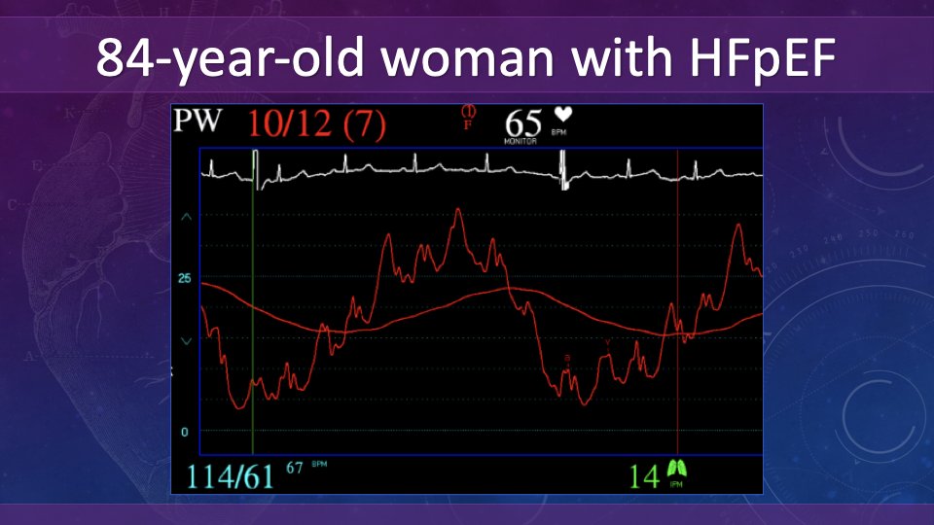
Task: Click the downward scale arrow below 25
Action: 187,341
